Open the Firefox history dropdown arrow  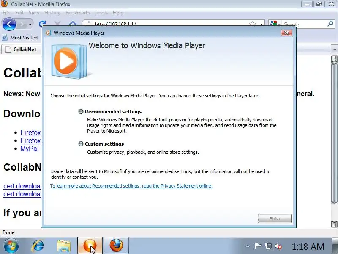(30, 24)
